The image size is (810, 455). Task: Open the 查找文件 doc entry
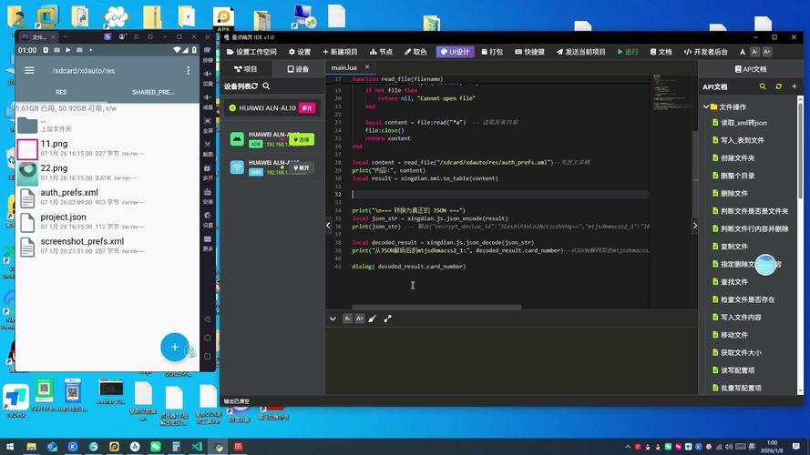pyautogui.click(x=730, y=282)
